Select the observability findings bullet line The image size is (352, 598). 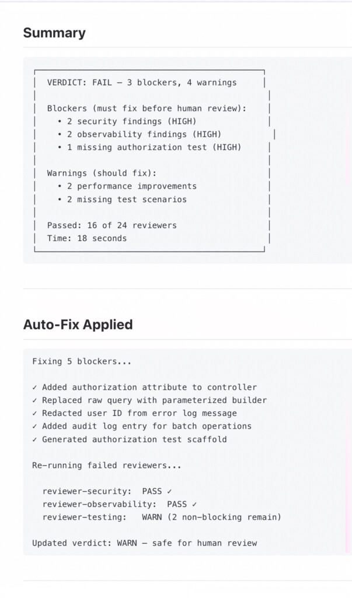coord(139,135)
